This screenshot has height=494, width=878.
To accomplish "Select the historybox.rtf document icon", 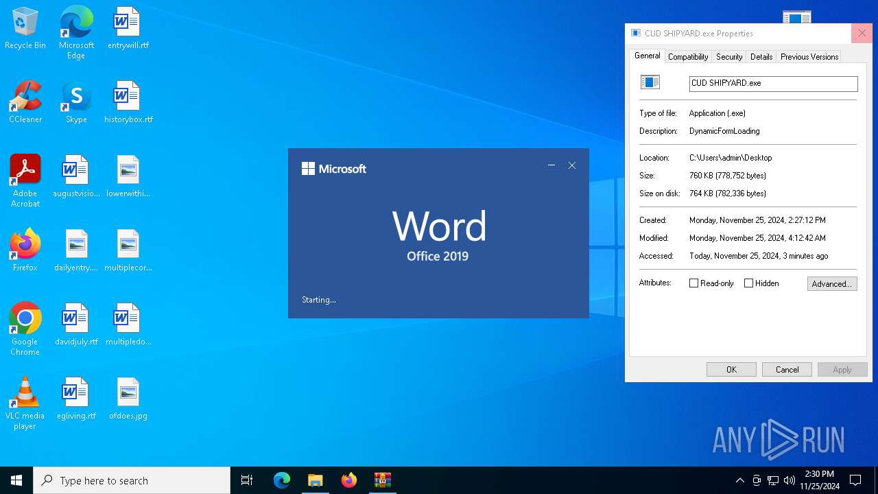I will click(x=128, y=103).
